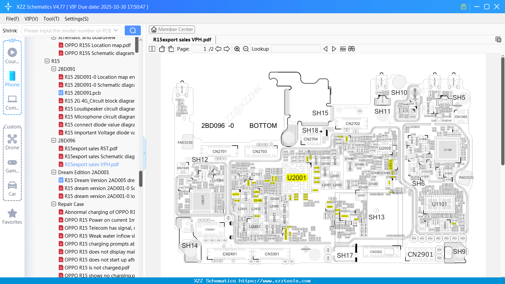
Task: Open R15 Microphone circuit diagram
Action: pyautogui.click(x=96, y=117)
